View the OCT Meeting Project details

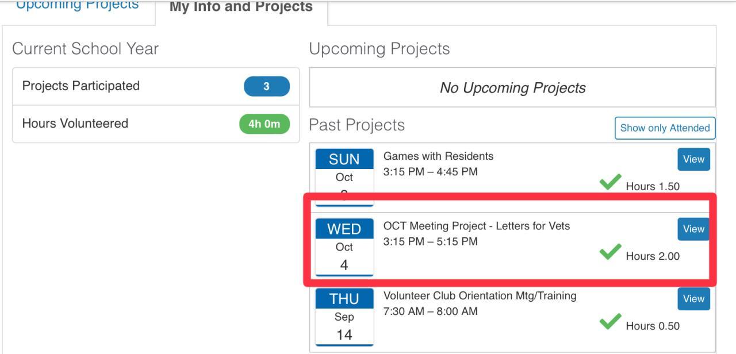click(693, 229)
